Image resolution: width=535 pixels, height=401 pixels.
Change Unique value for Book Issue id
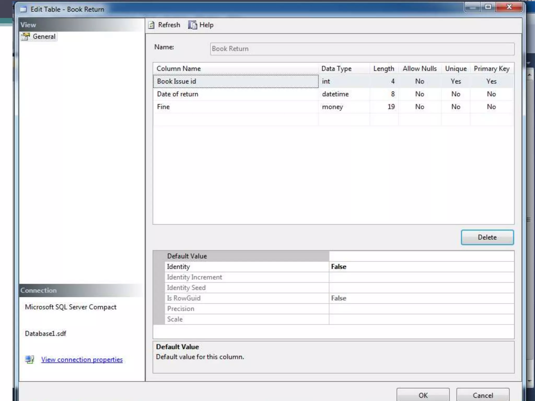(456, 81)
